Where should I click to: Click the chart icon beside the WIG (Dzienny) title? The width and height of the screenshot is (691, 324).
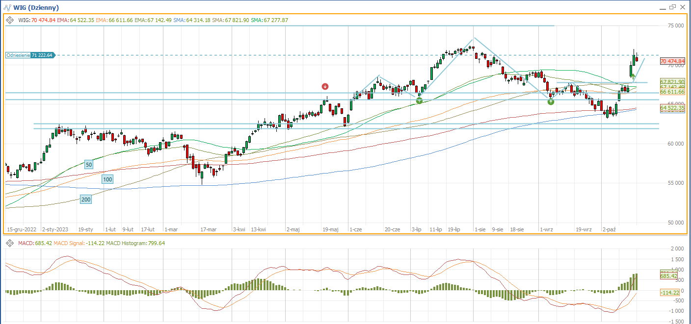pyautogui.click(x=9, y=7)
